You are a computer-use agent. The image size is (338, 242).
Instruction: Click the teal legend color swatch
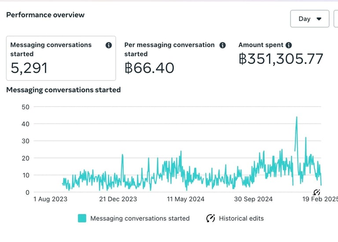tap(82, 218)
